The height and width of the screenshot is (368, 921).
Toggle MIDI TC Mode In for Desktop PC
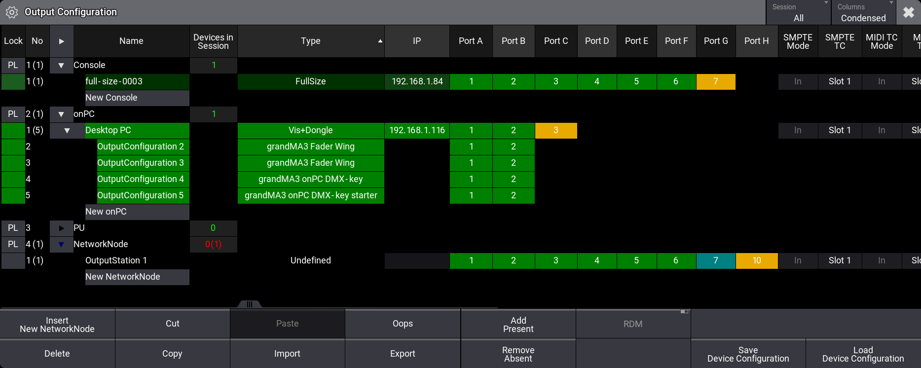coord(882,130)
